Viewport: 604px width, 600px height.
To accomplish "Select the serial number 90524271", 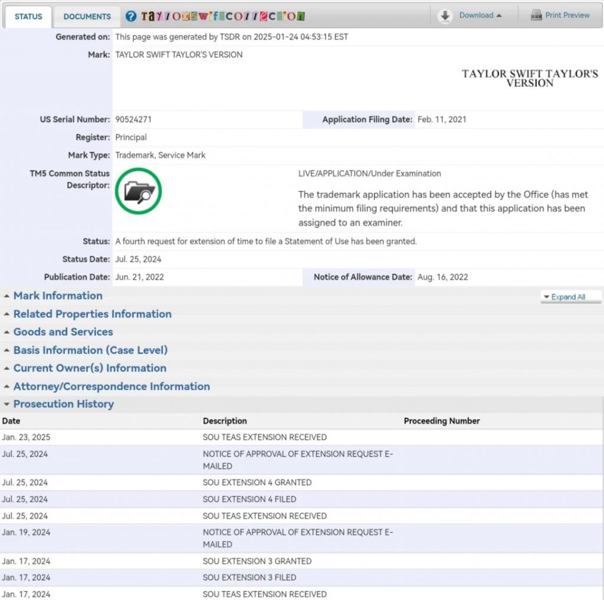I will point(133,119).
